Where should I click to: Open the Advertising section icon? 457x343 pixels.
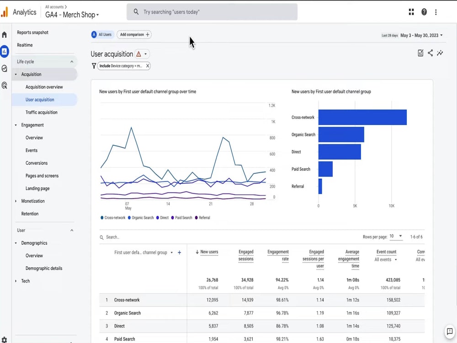click(5, 86)
